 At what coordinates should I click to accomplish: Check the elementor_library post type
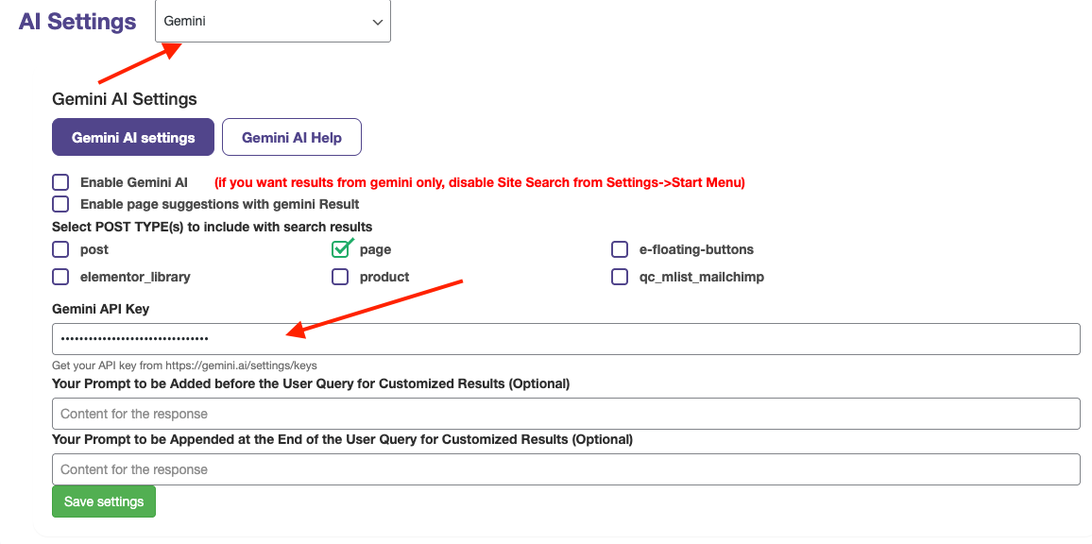(60, 278)
